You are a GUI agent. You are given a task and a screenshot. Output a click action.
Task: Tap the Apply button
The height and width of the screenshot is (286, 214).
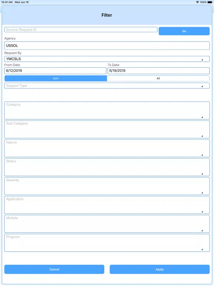coord(160,269)
